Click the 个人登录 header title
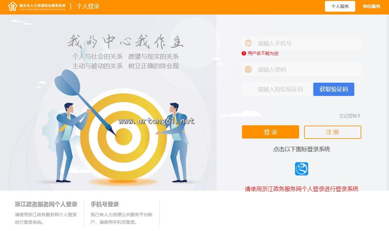Viewport: 389px width, 231px height. click(x=88, y=6)
